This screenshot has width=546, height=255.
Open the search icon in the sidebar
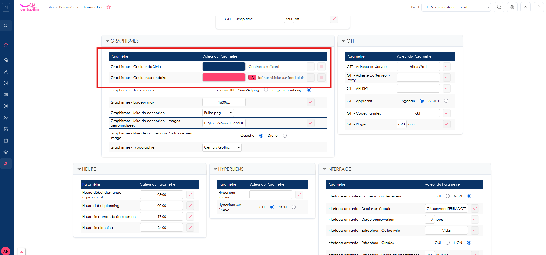[x=6, y=26]
